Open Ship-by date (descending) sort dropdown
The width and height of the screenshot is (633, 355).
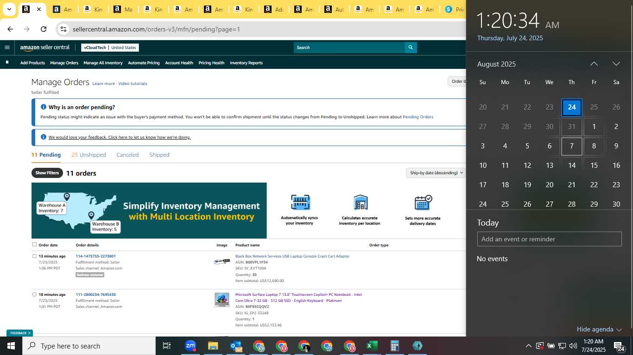click(435, 173)
